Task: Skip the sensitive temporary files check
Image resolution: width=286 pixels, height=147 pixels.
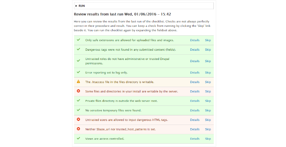Action: (x=208, y=110)
